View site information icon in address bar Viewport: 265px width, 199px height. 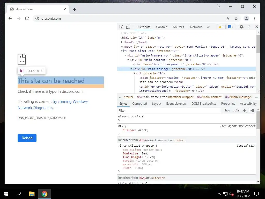click(x=37, y=18)
